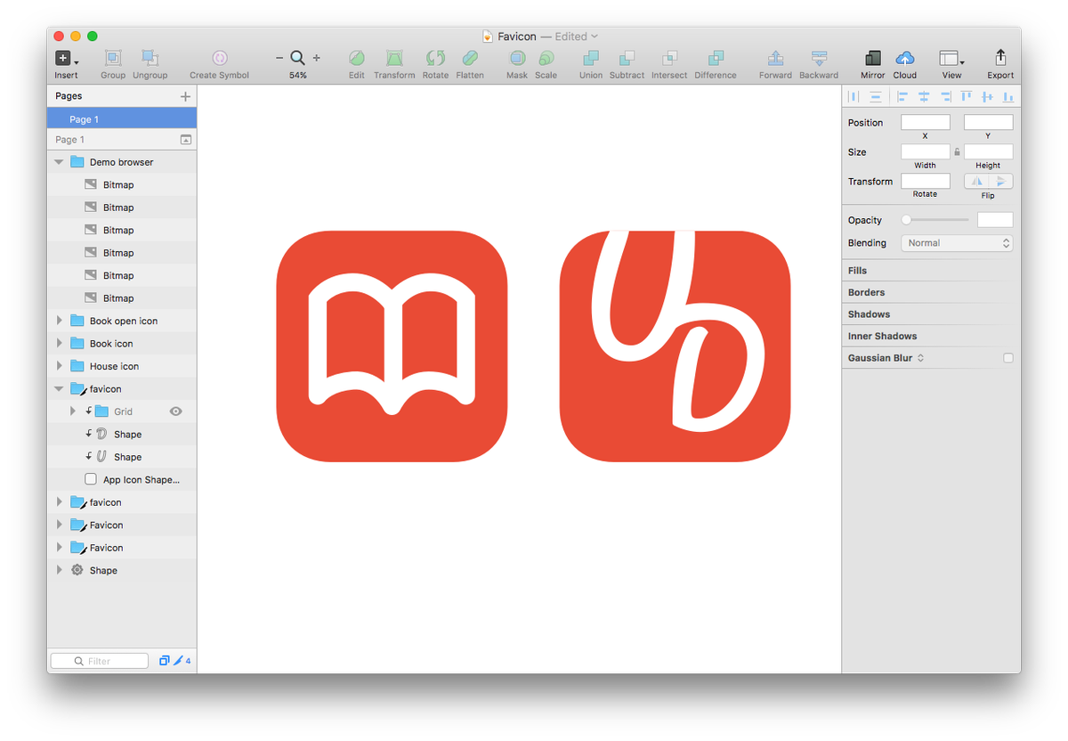Adjust the Opacity slider handle

[906, 219]
